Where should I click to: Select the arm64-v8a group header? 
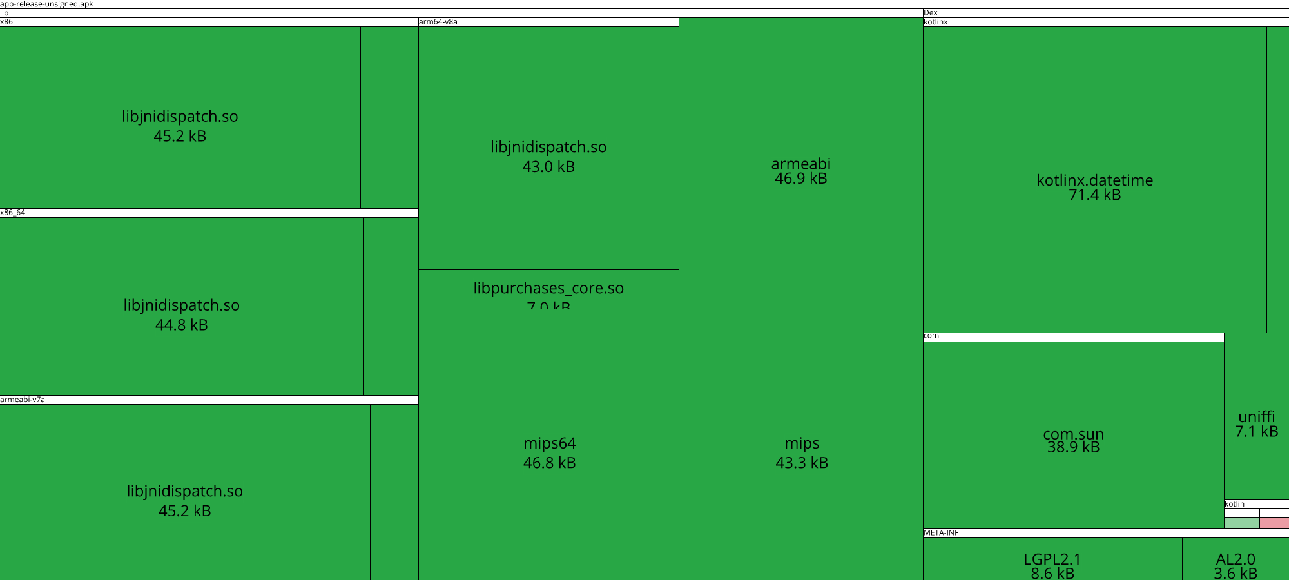coord(548,22)
